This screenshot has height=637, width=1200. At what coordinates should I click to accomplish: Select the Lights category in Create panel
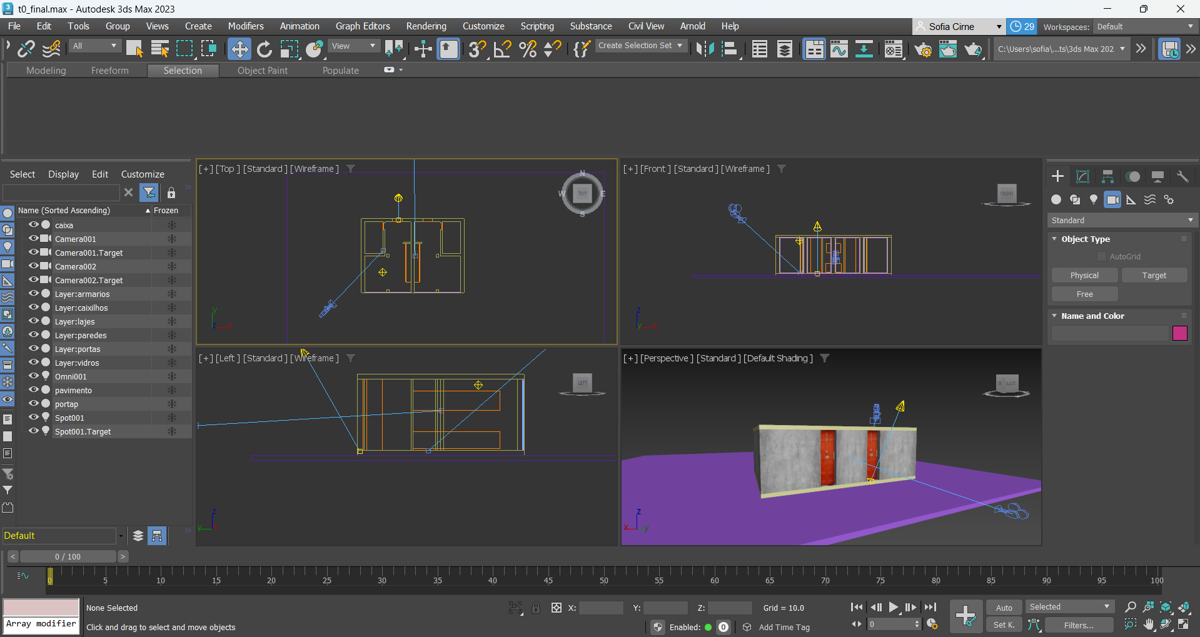click(1094, 199)
